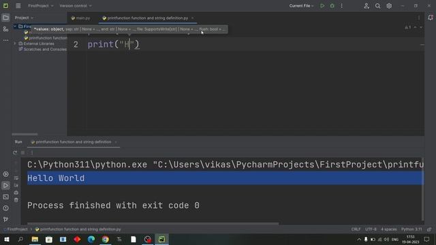Close the Run panel printfunction tab
The width and height of the screenshot is (436, 245).
point(116,142)
